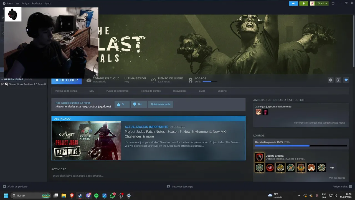Click the third achievement icon with banner
This screenshot has height=200, width=355.
[x=280, y=167]
